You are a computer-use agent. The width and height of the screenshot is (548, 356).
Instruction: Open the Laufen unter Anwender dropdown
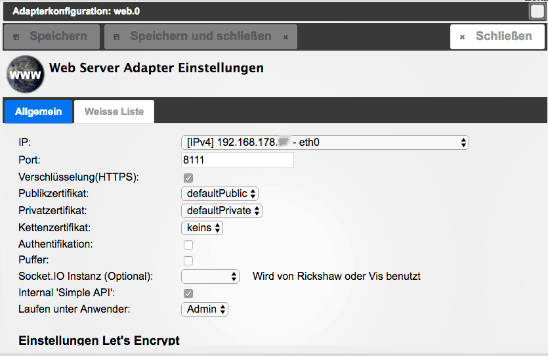205,309
